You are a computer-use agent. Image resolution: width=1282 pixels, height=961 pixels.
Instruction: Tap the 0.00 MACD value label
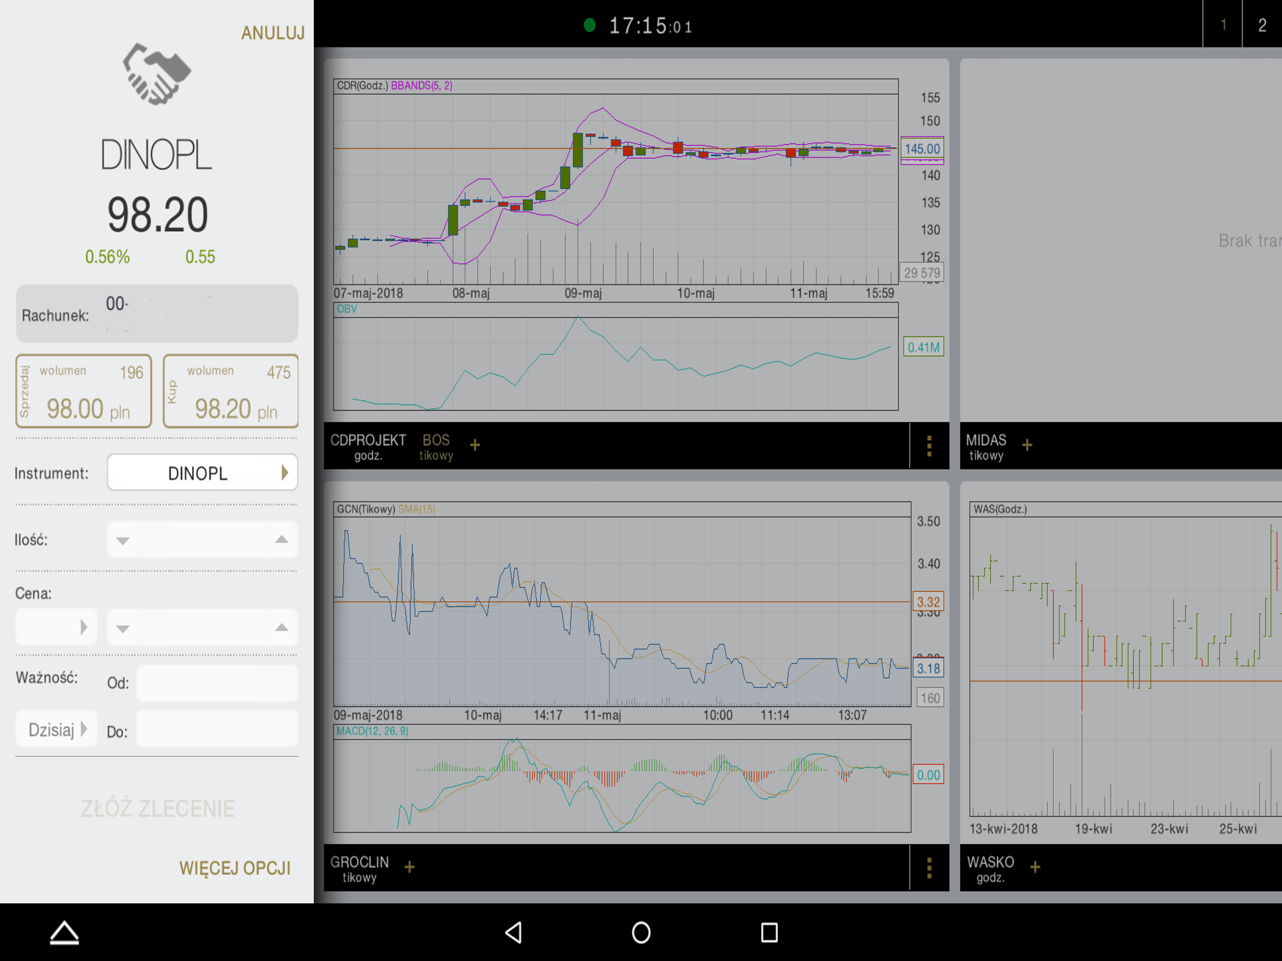pos(928,775)
